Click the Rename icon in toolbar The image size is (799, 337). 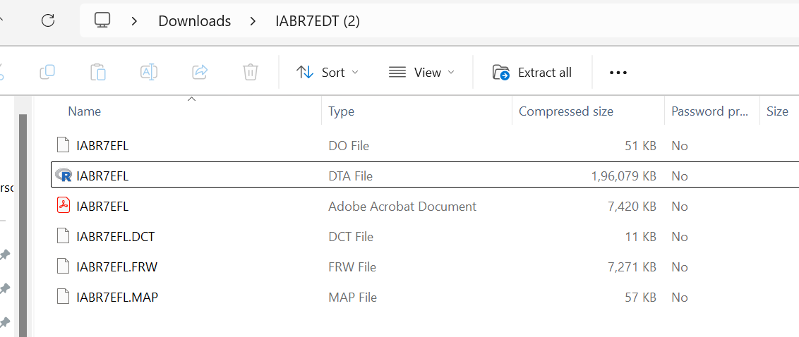pyautogui.click(x=149, y=72)
